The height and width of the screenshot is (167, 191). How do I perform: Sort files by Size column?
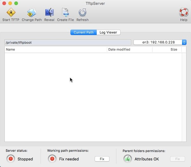point(167,49)
